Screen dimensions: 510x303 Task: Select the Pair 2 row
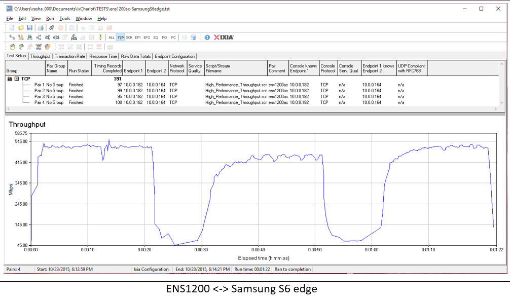pyautogui.click(x=252, y=91)
